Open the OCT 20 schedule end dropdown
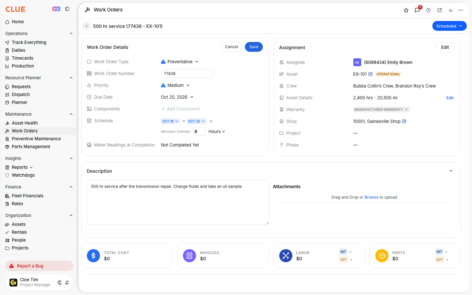 tap(197, 121)
